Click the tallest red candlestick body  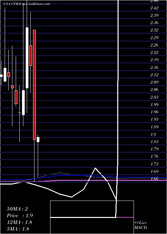click(x=34, y=85)
